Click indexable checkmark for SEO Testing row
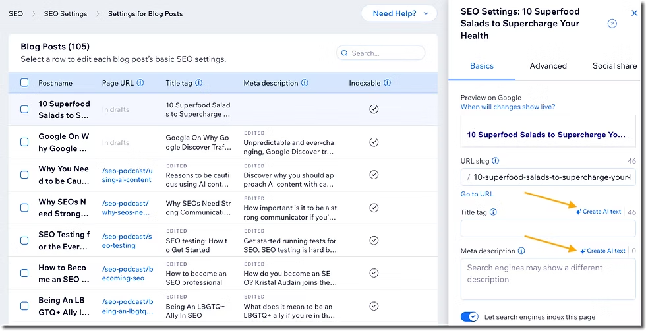The image size is (646, 331). pos(374,240)
